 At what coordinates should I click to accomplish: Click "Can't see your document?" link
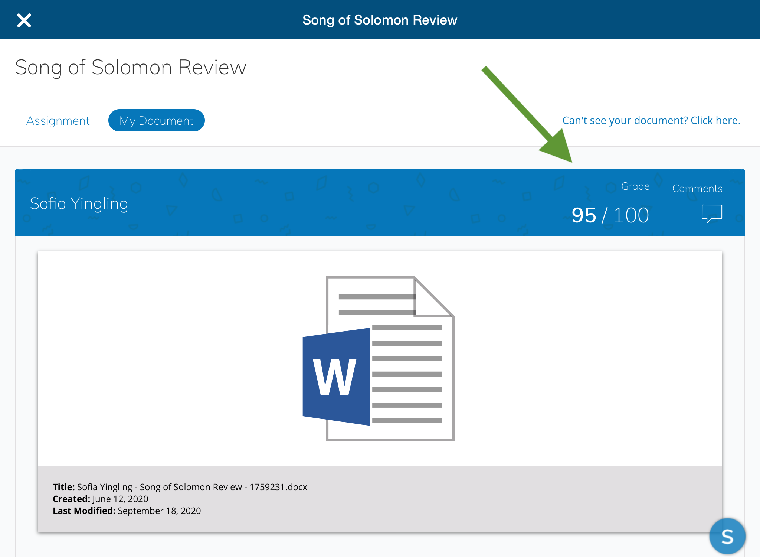coord(651,120)
